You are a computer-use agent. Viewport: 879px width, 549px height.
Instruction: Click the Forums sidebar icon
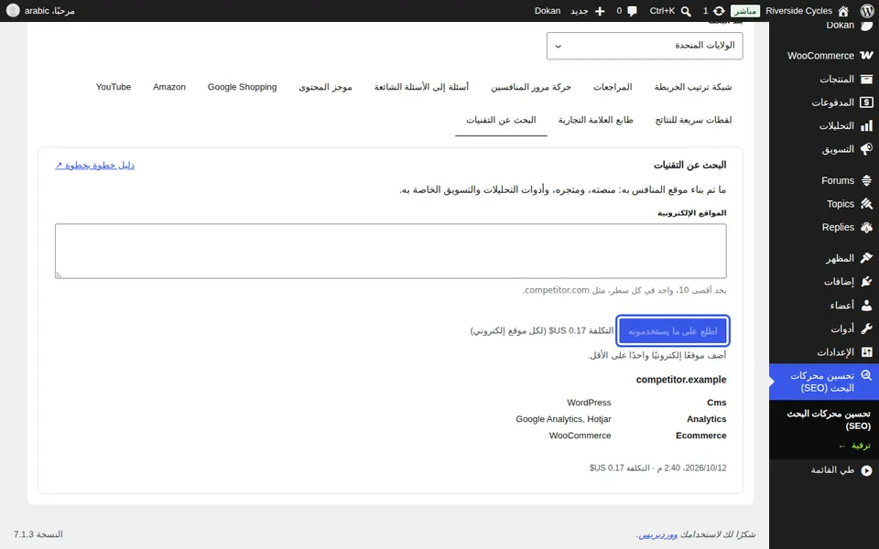pos(867,180)
